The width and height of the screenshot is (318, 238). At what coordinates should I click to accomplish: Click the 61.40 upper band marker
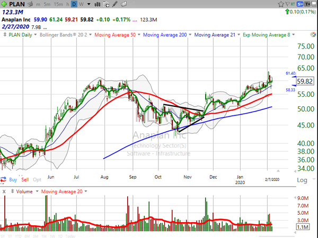(x=290, y=73)
